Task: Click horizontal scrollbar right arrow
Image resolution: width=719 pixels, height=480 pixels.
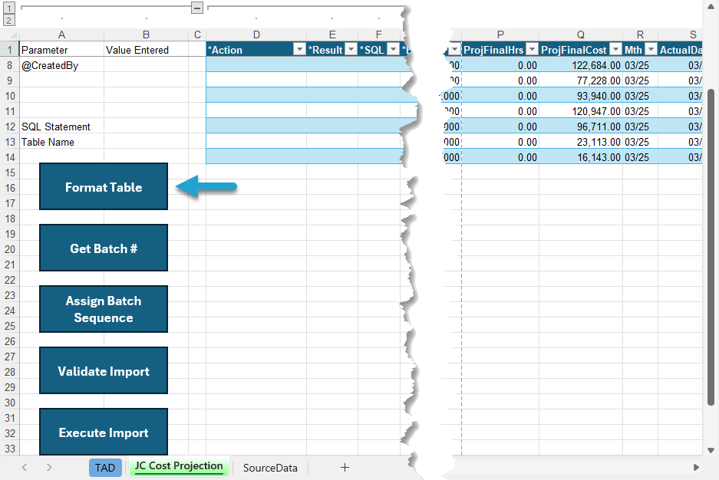Action: coord(696,467)
